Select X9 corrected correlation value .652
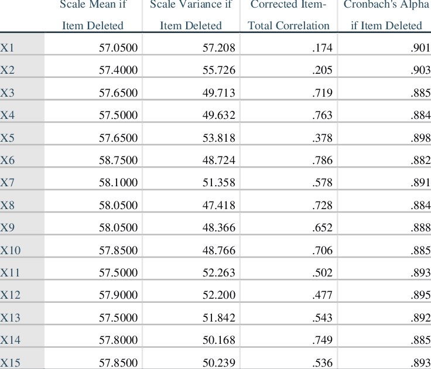 click(322, 228)
